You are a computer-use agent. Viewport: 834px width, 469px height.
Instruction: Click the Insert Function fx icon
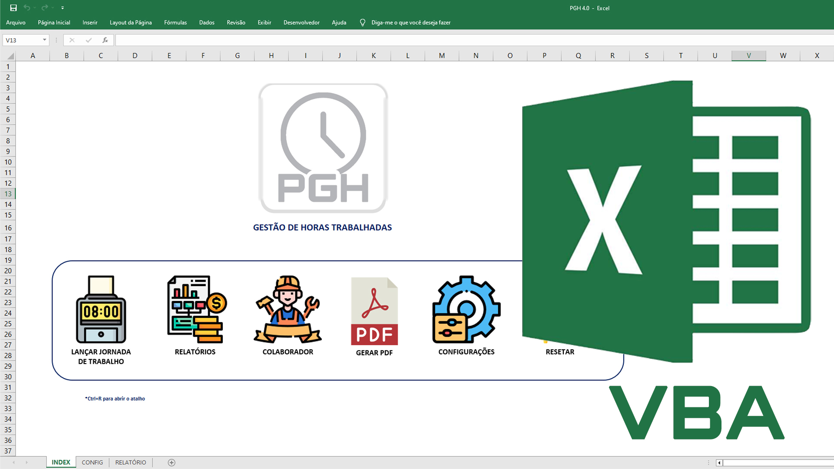(x=105, y=40)
